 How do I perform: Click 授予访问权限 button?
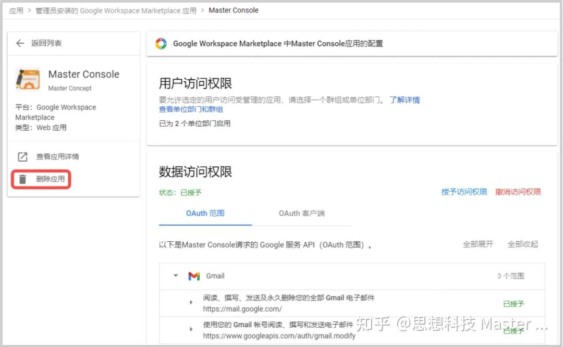coord(464,192)
